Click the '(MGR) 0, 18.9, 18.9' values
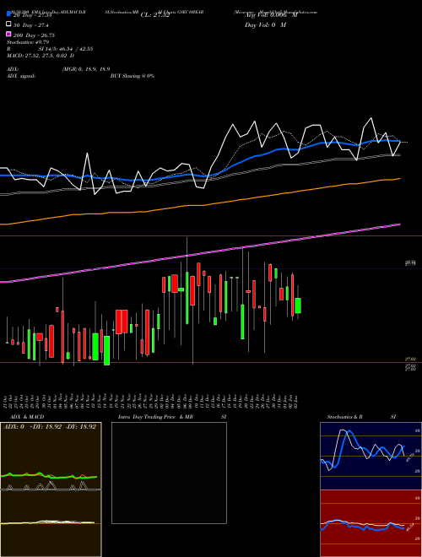422x557 pixels. pyautogui.click(x=86, y=69)
